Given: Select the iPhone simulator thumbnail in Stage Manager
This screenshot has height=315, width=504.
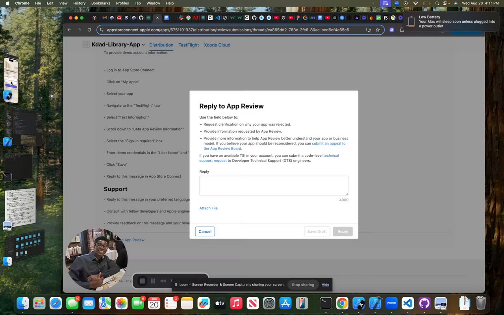Looking at the screenshot, I should 11,80.
